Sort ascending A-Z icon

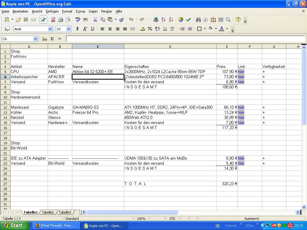pyautogui.click(x=163, y=19)
